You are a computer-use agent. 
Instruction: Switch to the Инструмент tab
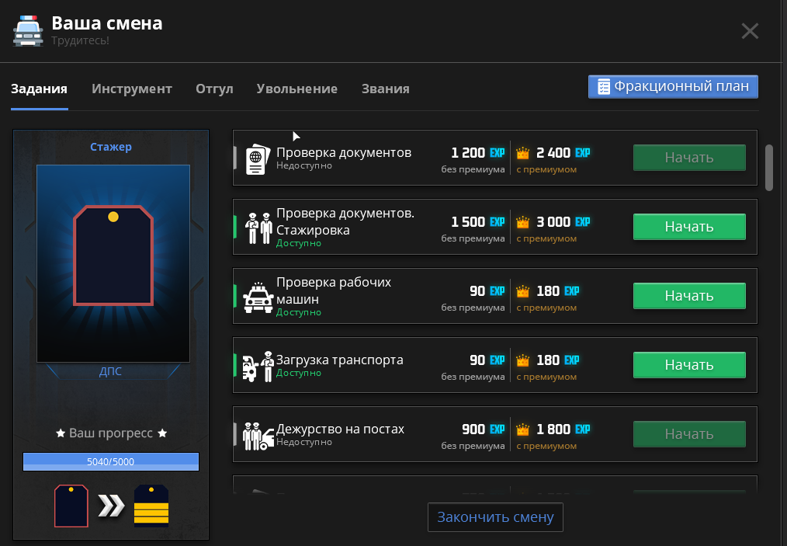tap(132, 89)
